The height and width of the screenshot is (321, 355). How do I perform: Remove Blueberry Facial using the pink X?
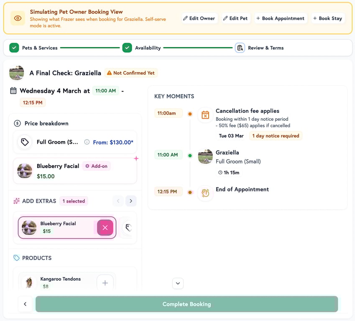coord(105,228)
